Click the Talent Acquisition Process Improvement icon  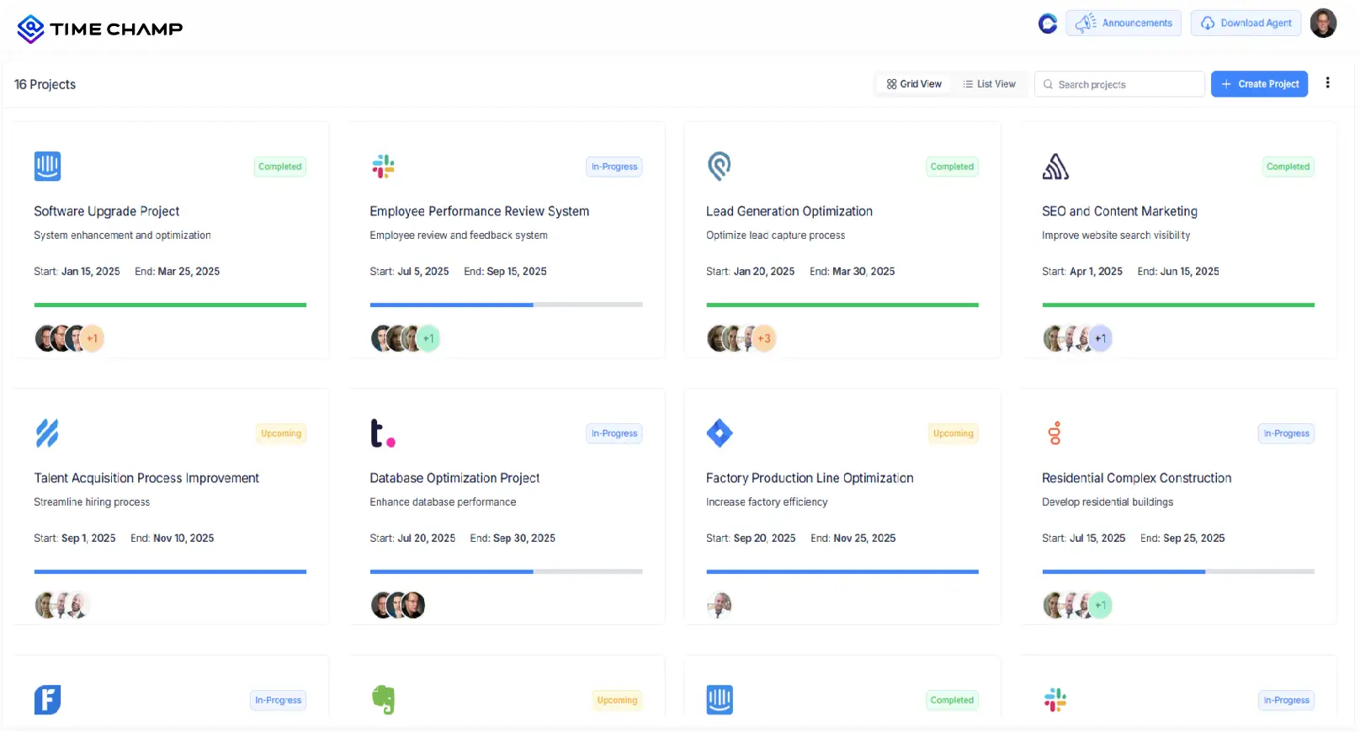point(47,433)
